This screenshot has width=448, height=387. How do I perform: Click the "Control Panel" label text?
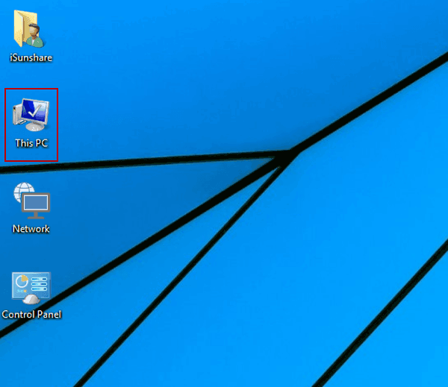coord(31,314)
